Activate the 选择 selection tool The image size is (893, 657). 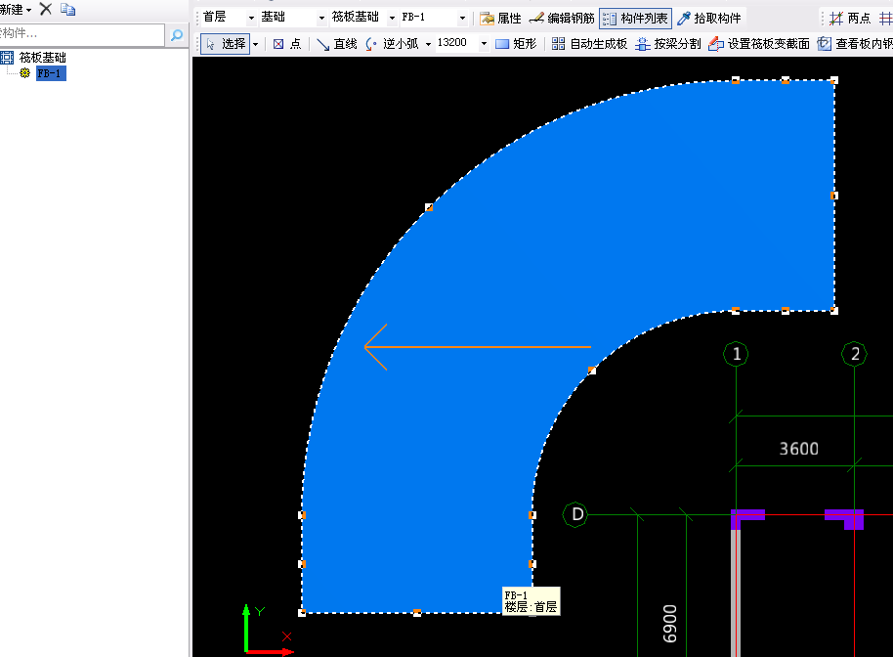[x=226, y=44]
